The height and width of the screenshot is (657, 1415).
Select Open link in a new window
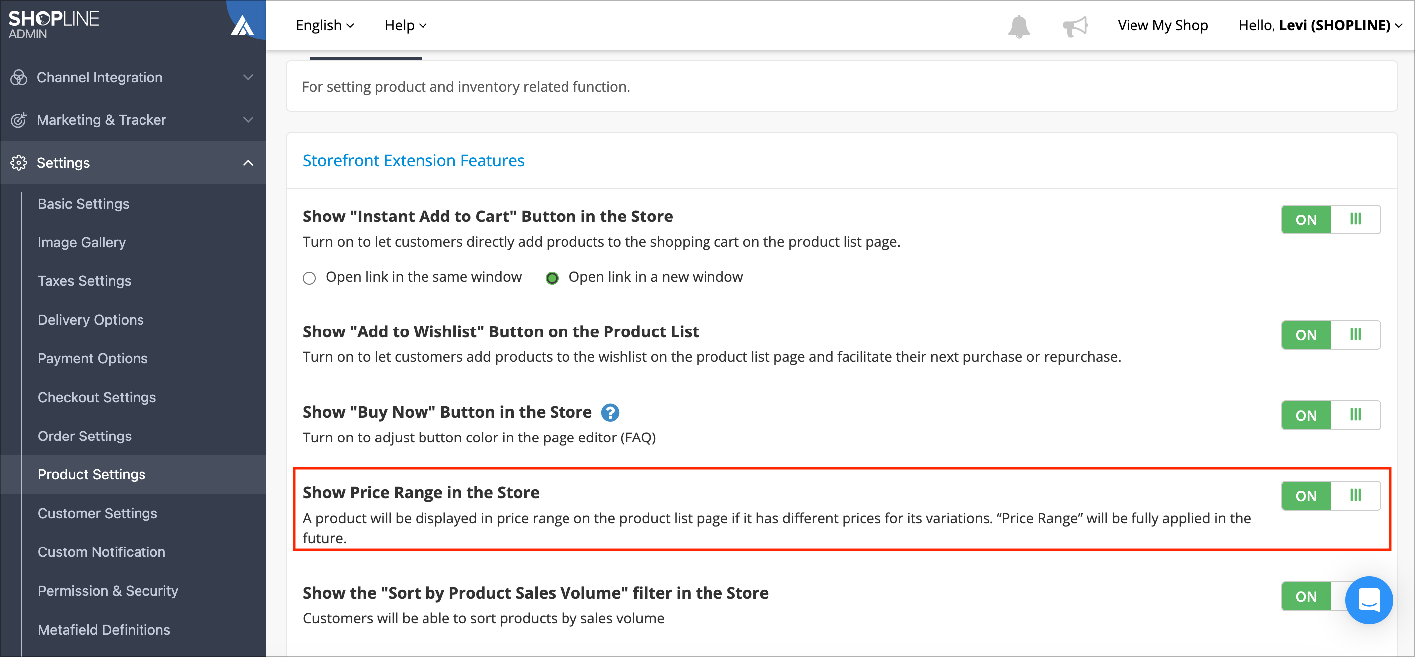pyautogui.click(x=552, y=278)
